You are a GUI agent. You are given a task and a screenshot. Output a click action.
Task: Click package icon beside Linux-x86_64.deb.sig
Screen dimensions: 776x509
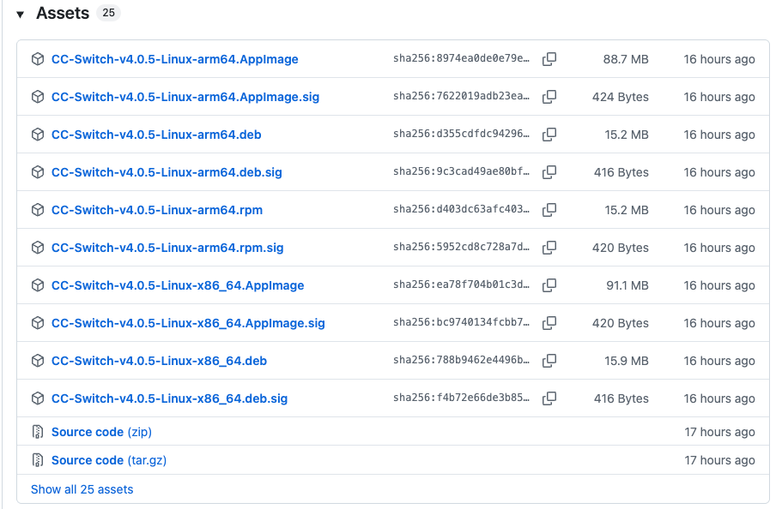[x=38, y=398]
